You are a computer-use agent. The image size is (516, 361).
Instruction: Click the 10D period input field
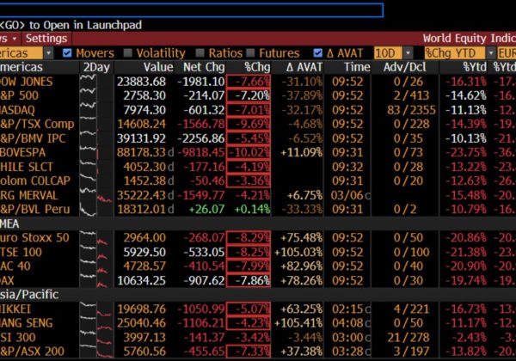click(x=388, y=53)
